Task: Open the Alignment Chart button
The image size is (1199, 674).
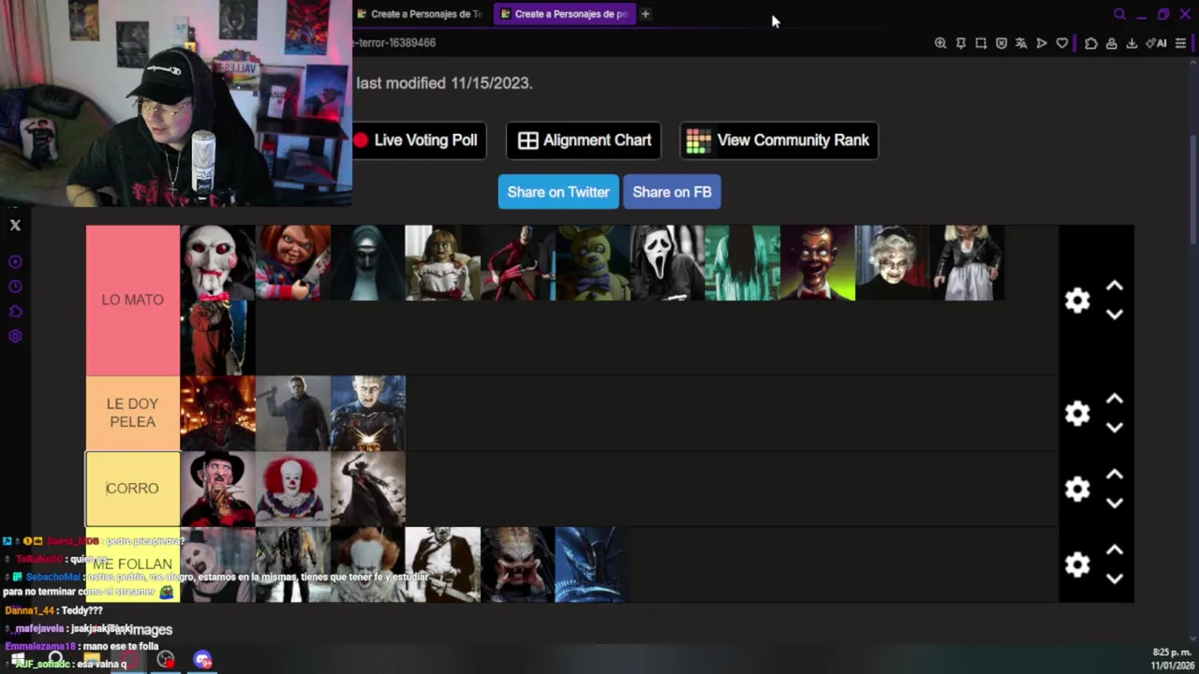Action: pos(584,140)
